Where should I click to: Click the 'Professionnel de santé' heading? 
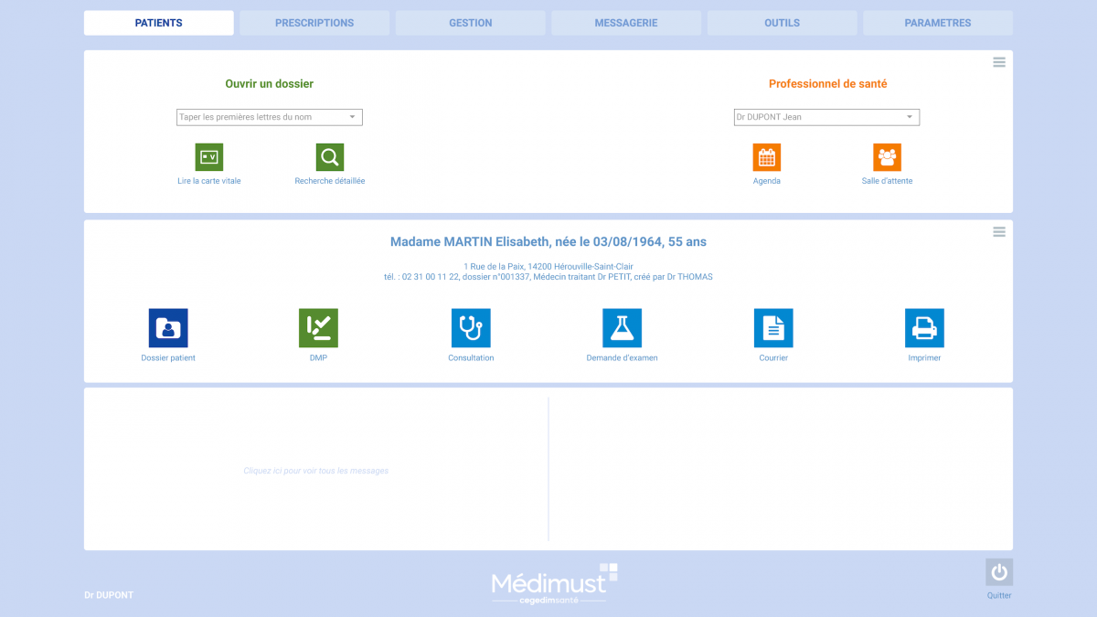[827, 84]
